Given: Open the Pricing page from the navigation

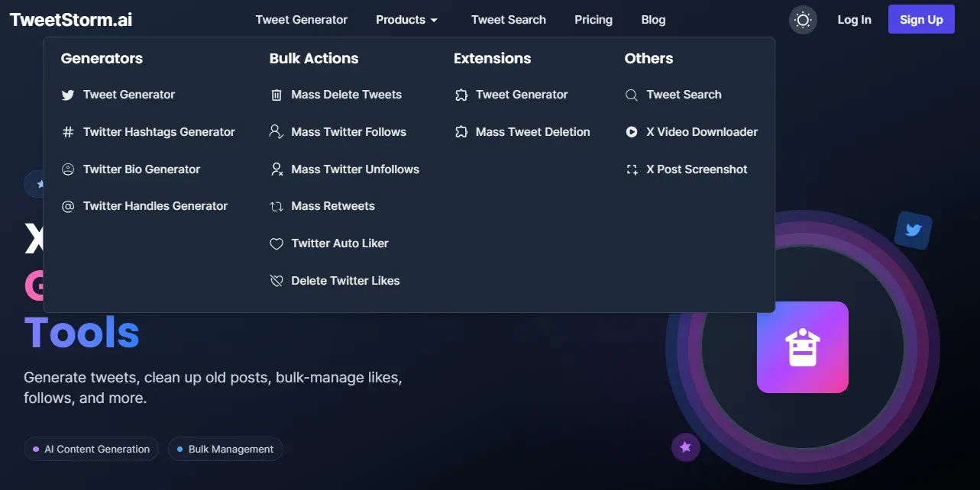Looking at the screenshot, I should tap(593, 20).
